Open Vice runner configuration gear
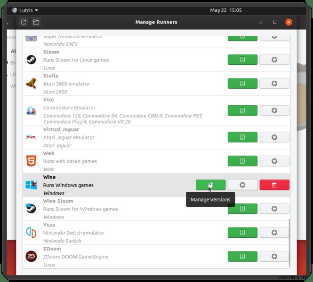 click(274, 110)
